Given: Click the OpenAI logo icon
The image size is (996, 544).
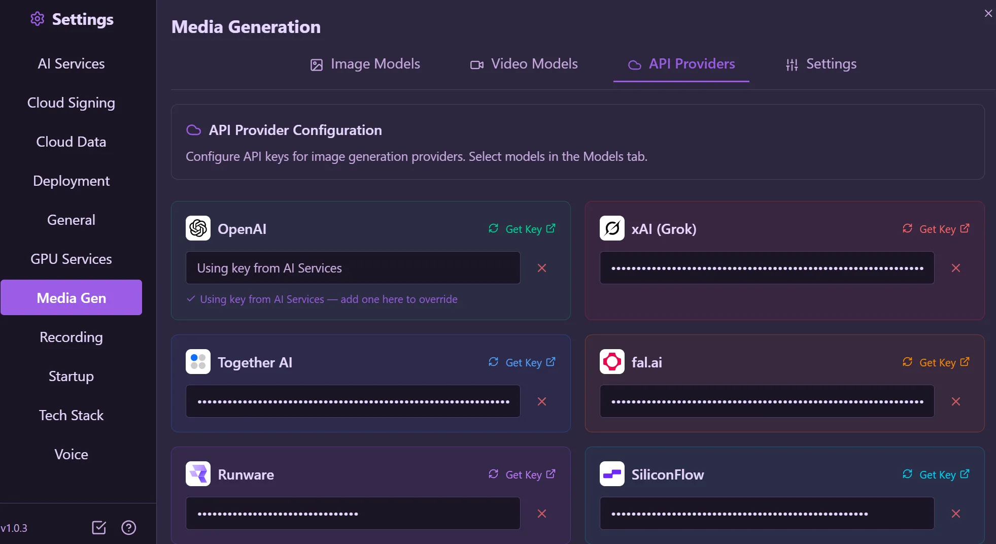Looking at the screenshot, I should pos(198,228).
